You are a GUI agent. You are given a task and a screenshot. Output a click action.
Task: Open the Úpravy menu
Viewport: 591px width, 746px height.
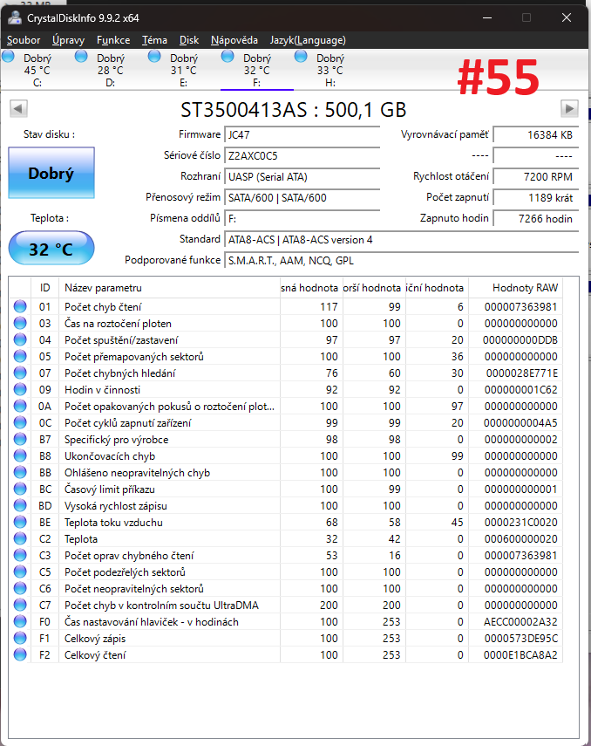(x=68, y=40)
